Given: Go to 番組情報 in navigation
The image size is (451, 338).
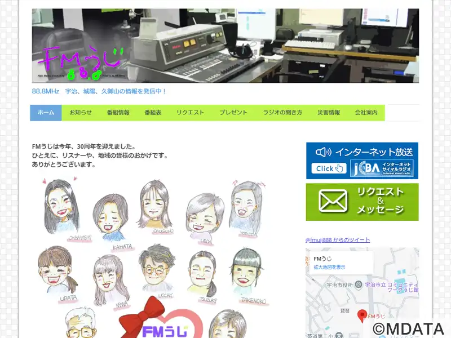Looking at the screenshot, I should [x=118, y=113].
